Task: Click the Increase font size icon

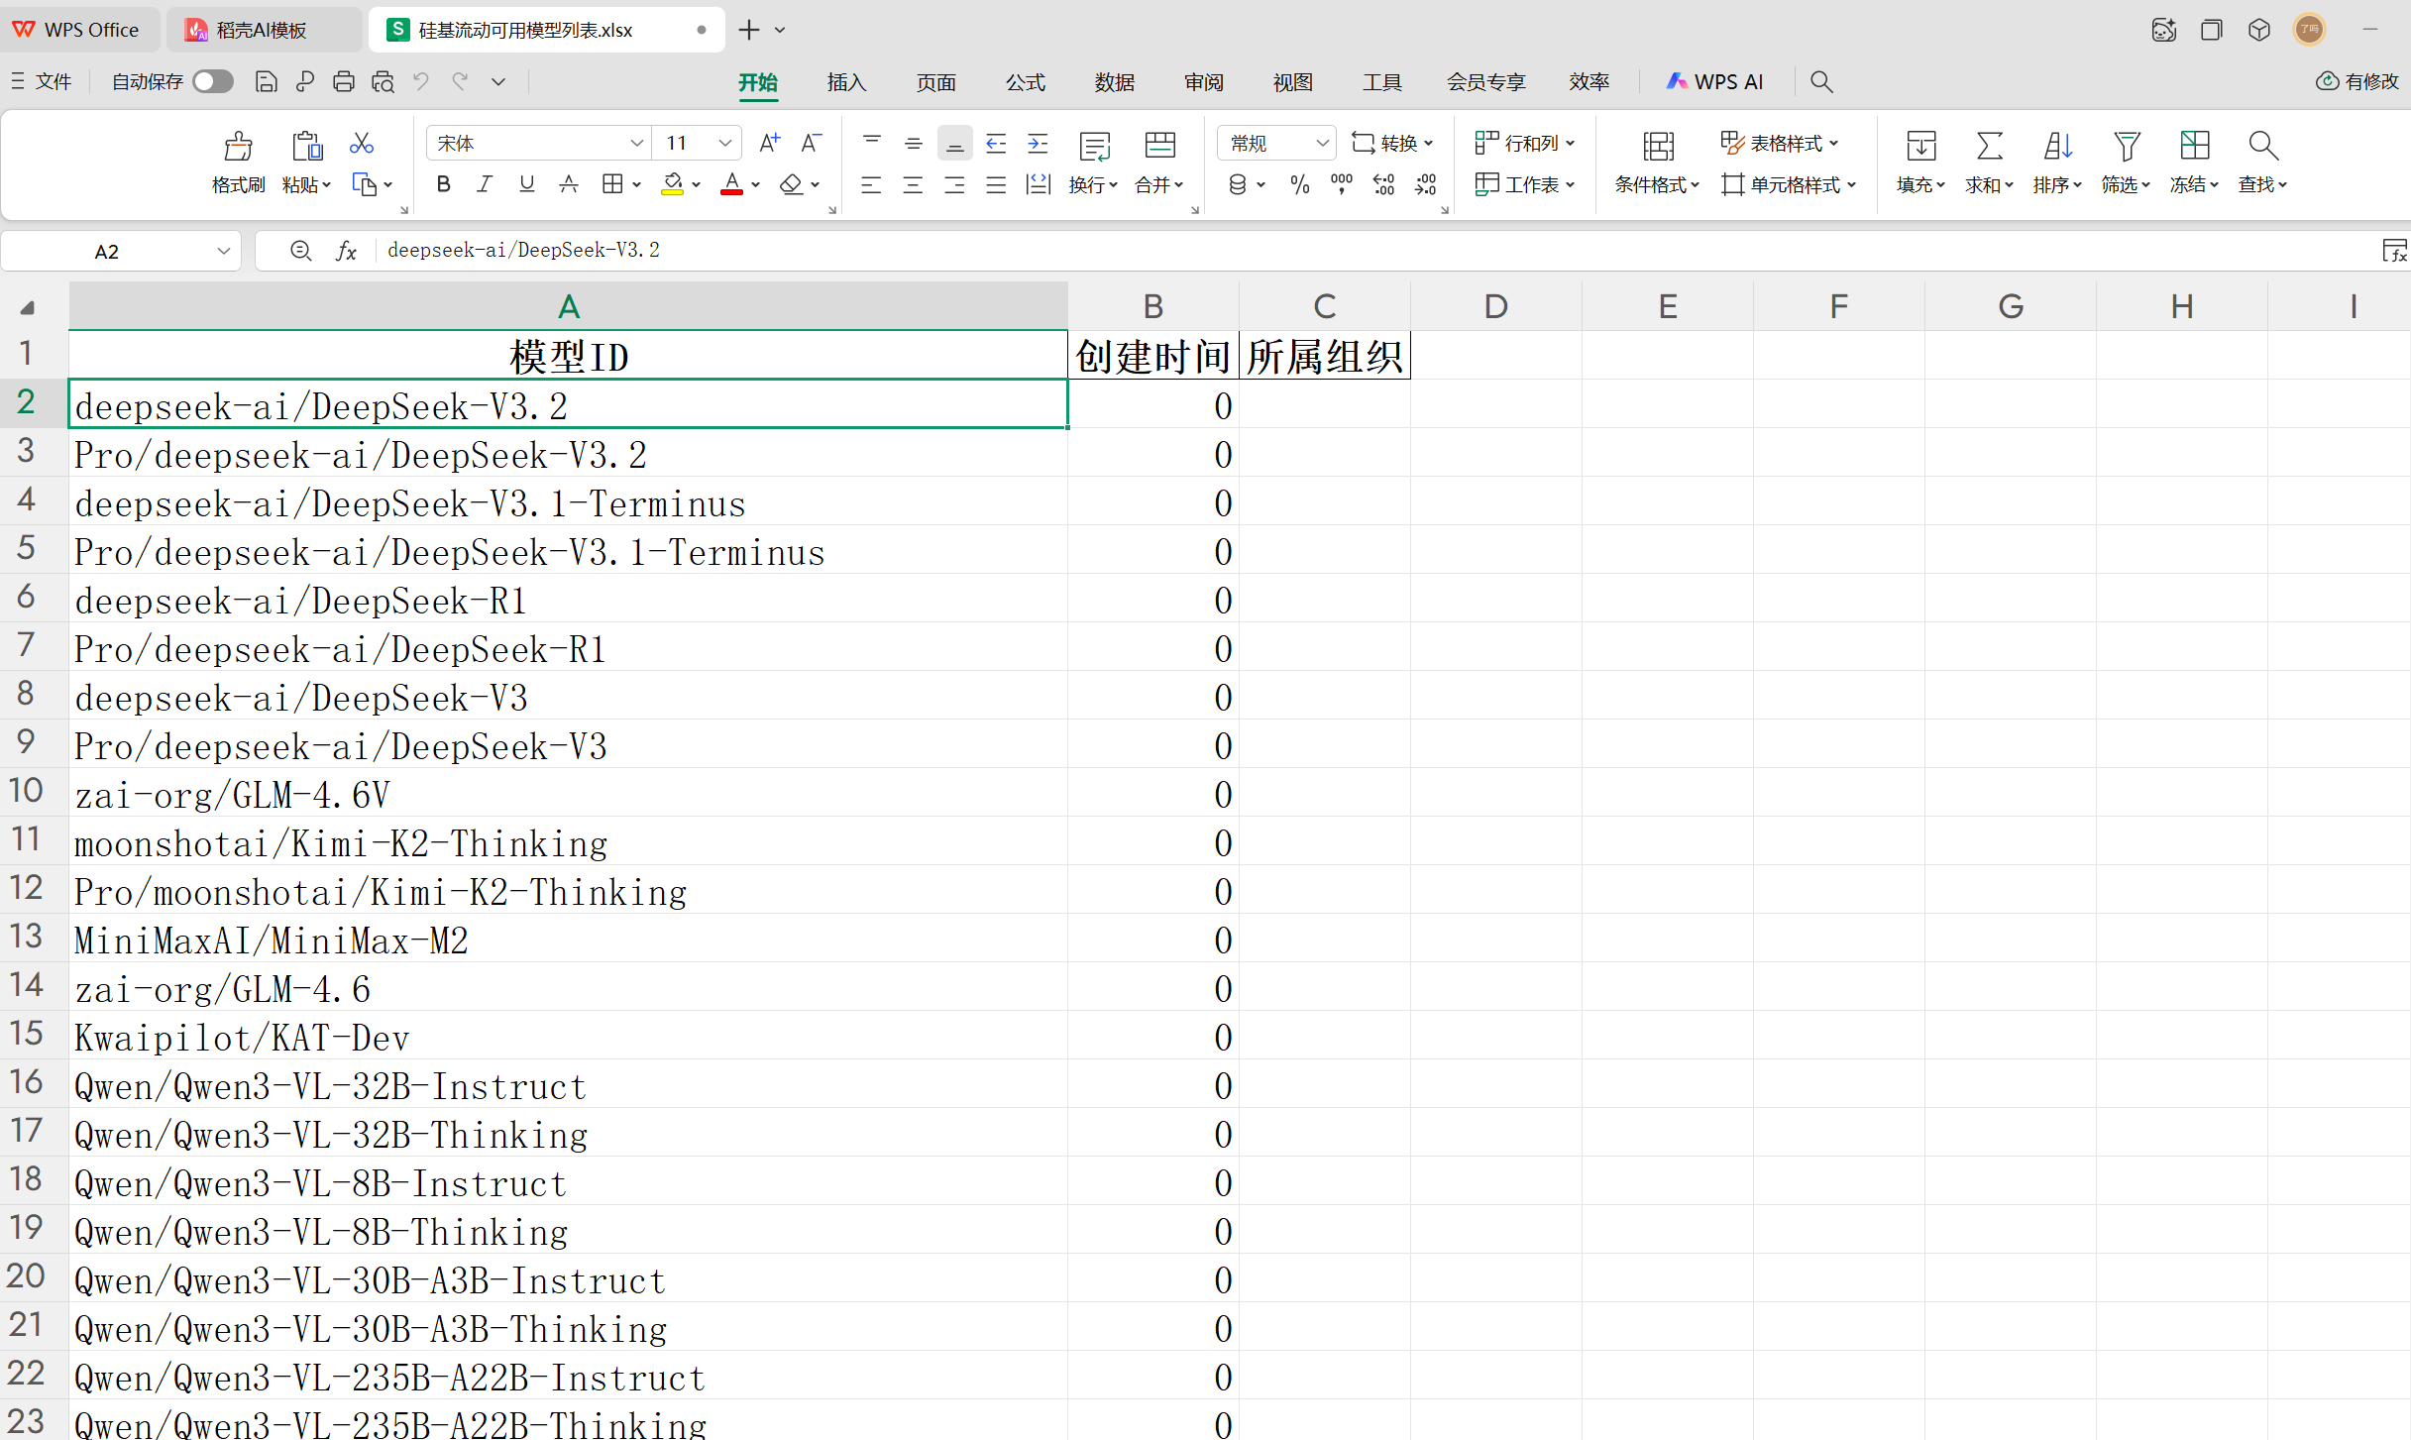Action: pyautogui.click(x=769, y=144)
